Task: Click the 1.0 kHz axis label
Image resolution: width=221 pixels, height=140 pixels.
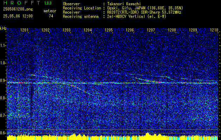Action: [3, 63]
